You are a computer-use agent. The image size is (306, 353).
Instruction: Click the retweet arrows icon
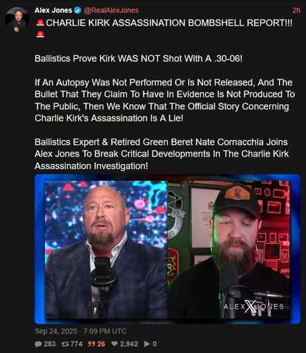pyautogui.click(x=65, y=344)
